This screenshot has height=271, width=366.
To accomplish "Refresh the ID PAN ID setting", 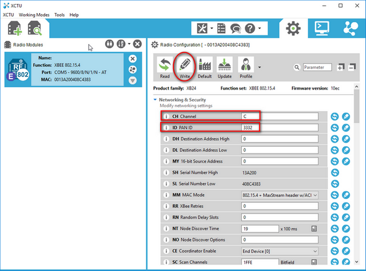I will coord(335,127).
